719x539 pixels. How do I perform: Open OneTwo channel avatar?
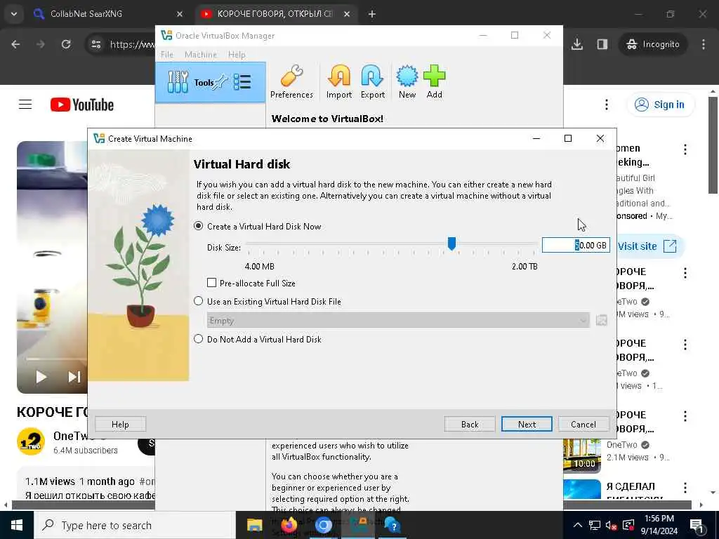click(x=31, y=442)
